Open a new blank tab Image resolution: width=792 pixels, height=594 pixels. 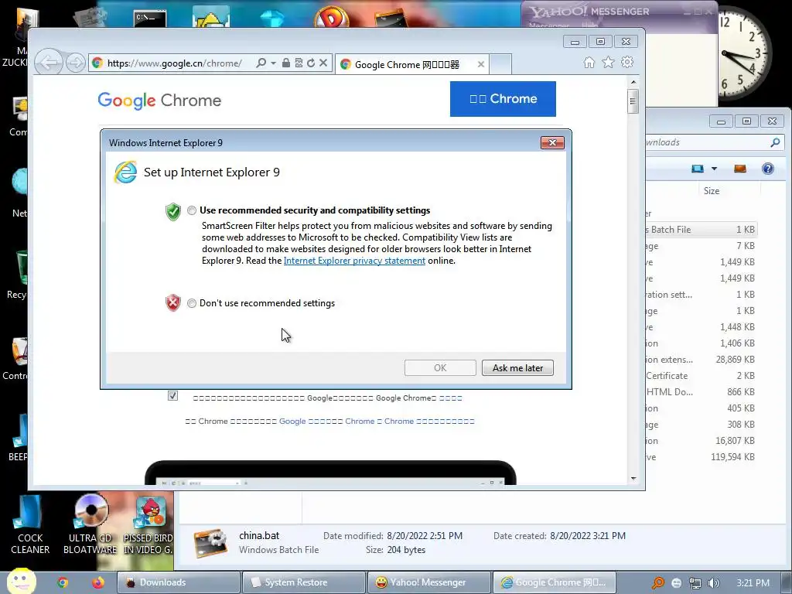click(x=501, y=65)
